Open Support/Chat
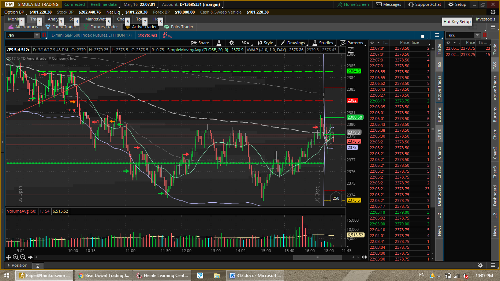This screenshot has height=281, width=500. coord(425,4)
